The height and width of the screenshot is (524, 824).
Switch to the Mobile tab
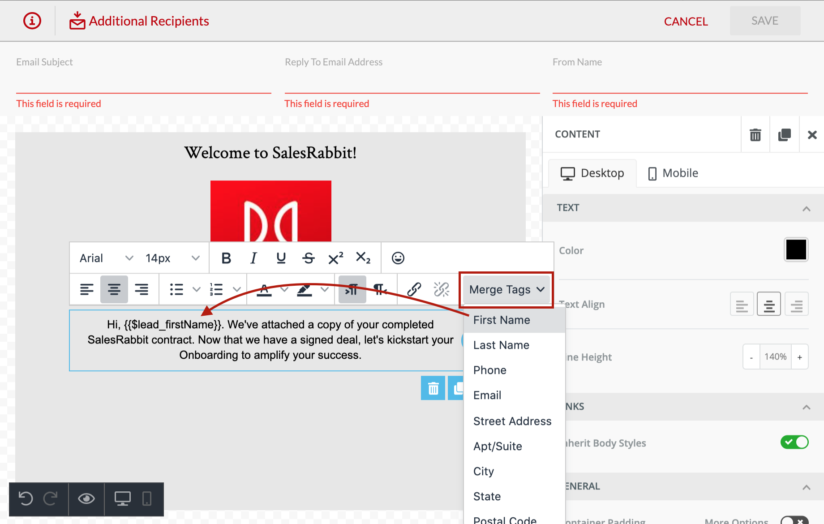click(x=674, y=173)
